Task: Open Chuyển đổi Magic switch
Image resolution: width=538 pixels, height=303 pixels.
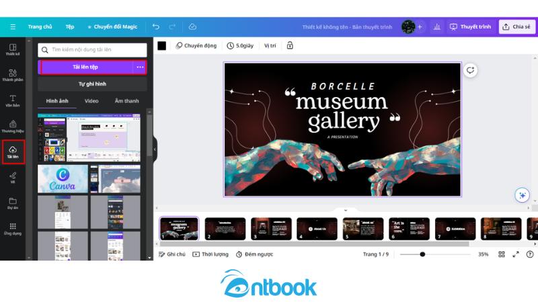Action: 112,27
